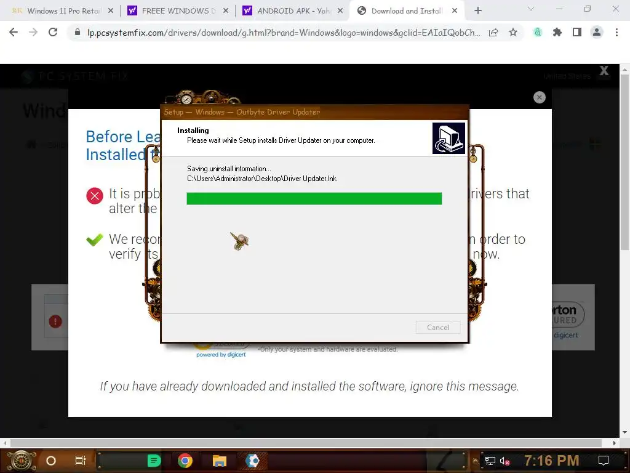The image size is (630, 473).
Task: Open the green extension icon
Action: click(538, 33)
